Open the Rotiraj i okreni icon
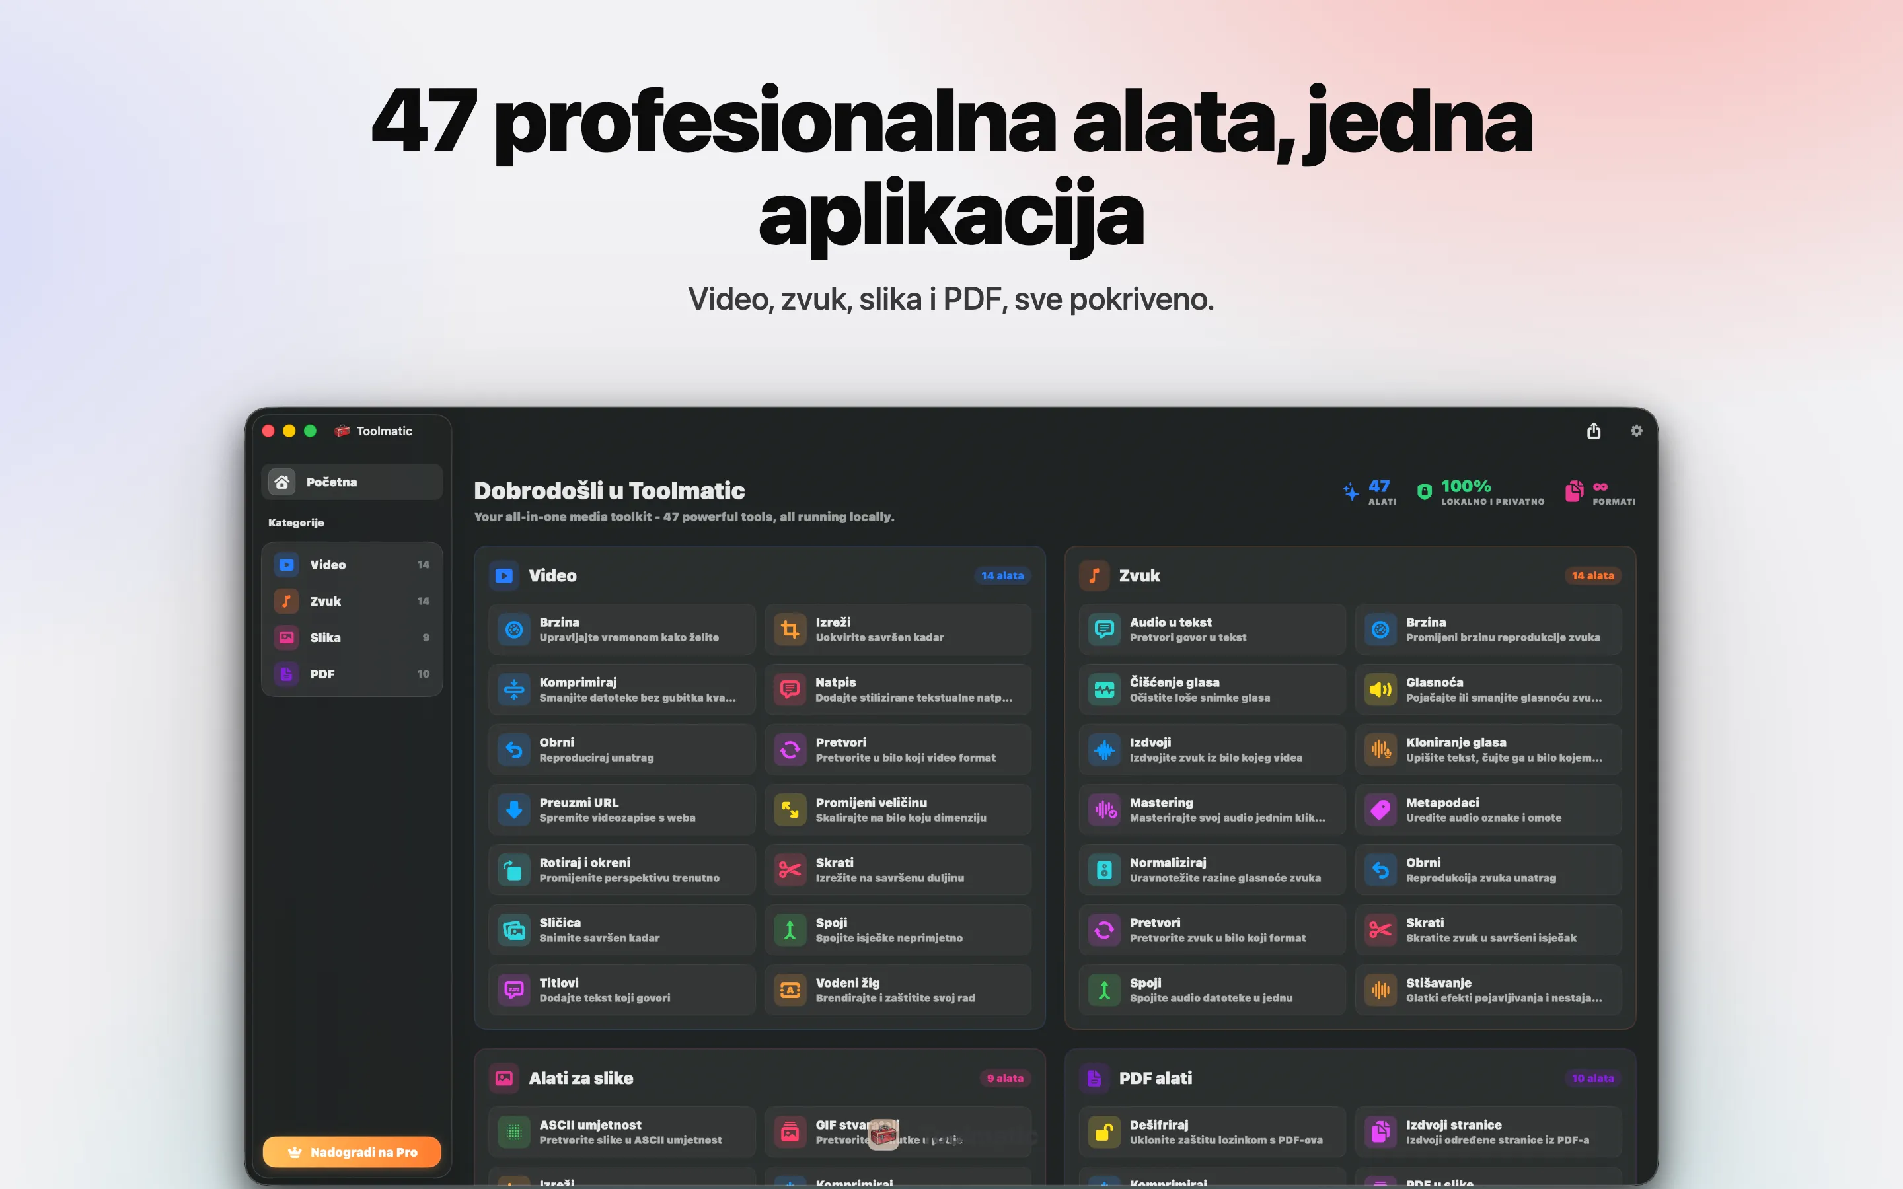This screenshot has height=1189, width=1903. click(514, 870)
